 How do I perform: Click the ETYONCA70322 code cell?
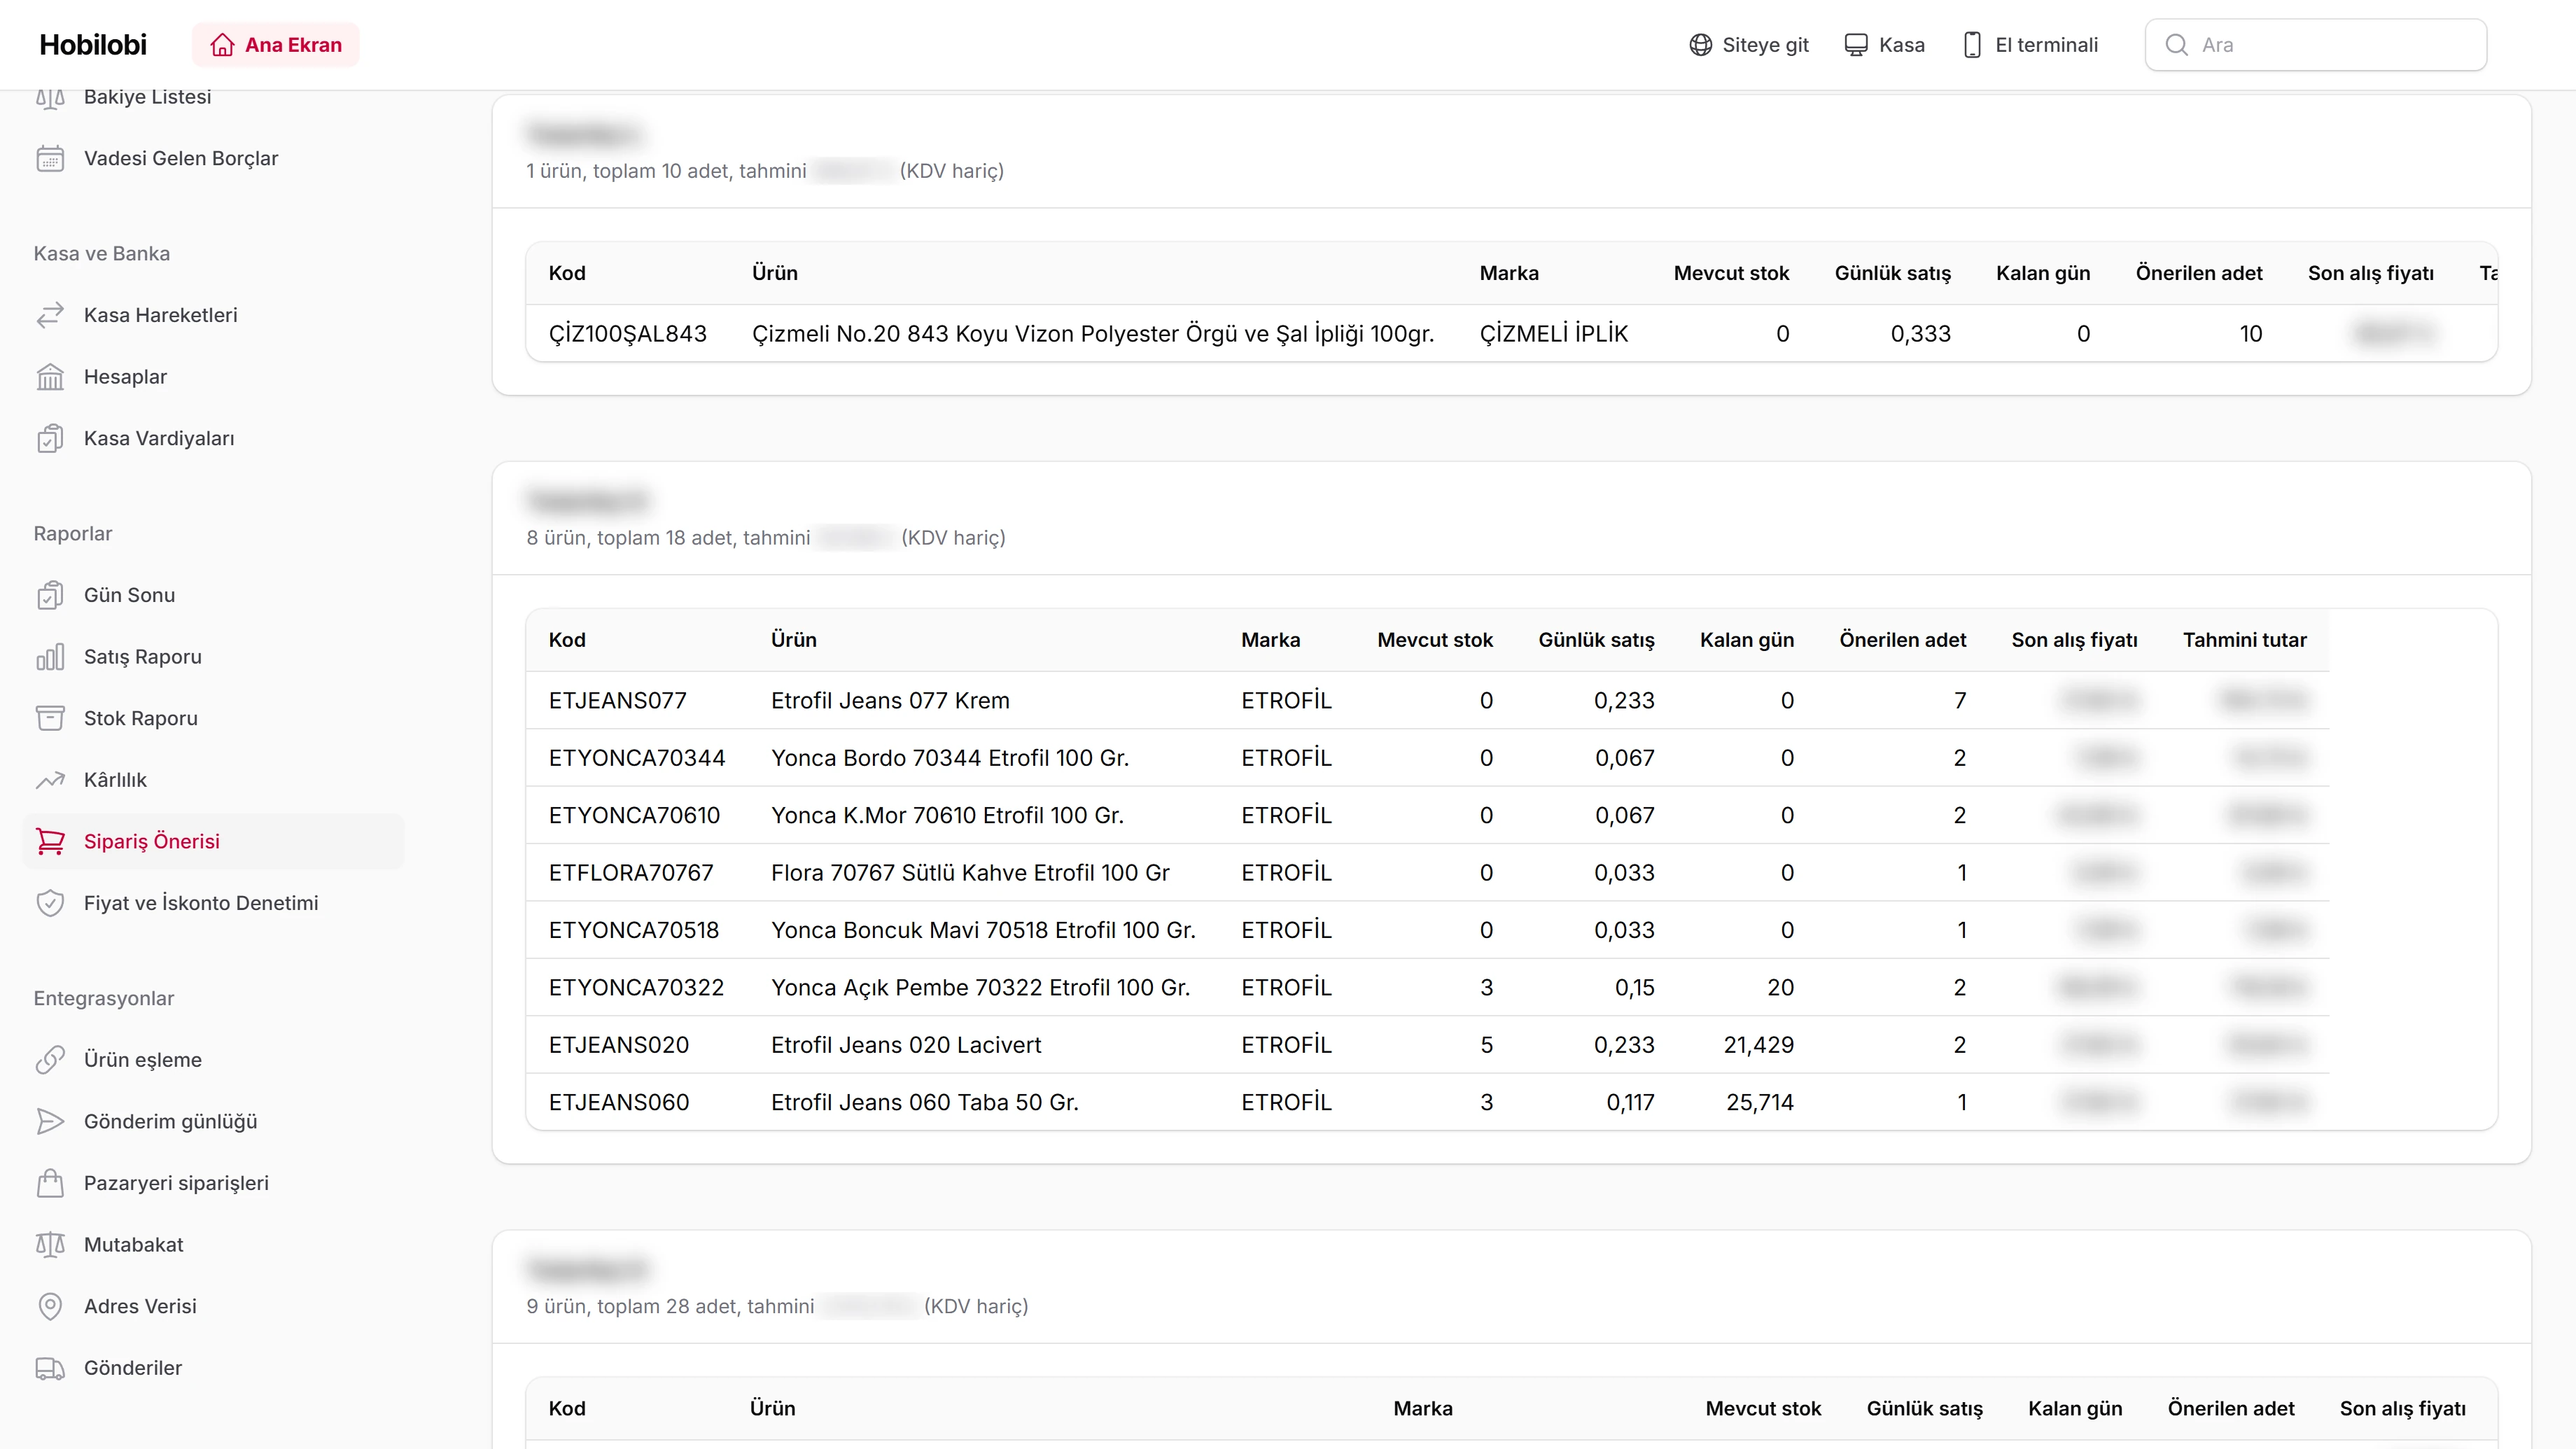[636, 988]
